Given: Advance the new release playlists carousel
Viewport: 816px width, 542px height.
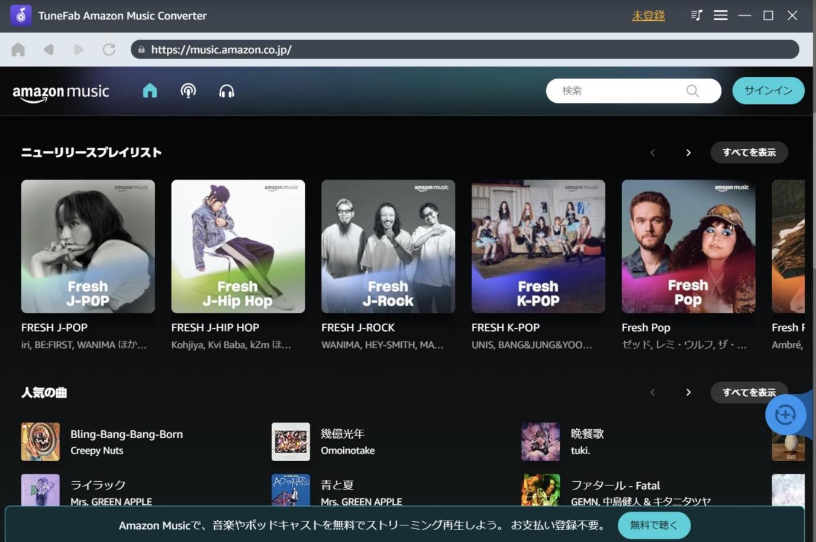Looking at the screenshot, I should click(688, 152).
